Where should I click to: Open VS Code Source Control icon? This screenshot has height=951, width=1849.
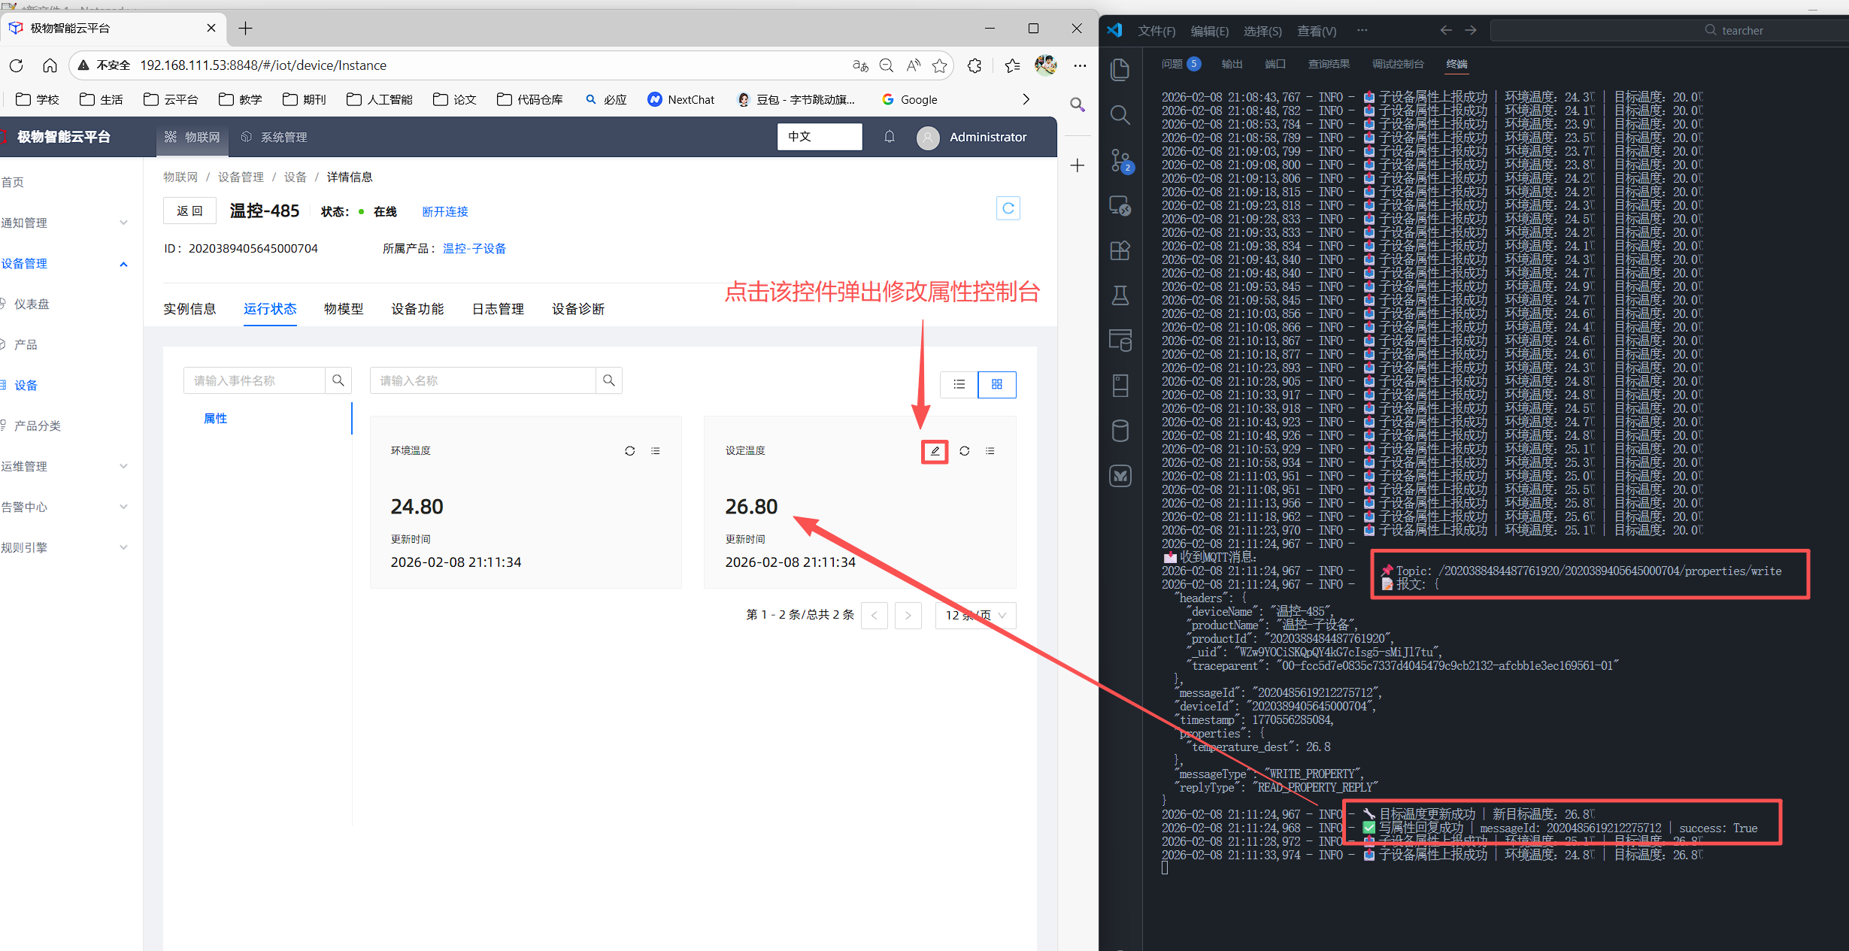tap(1120, 160)
